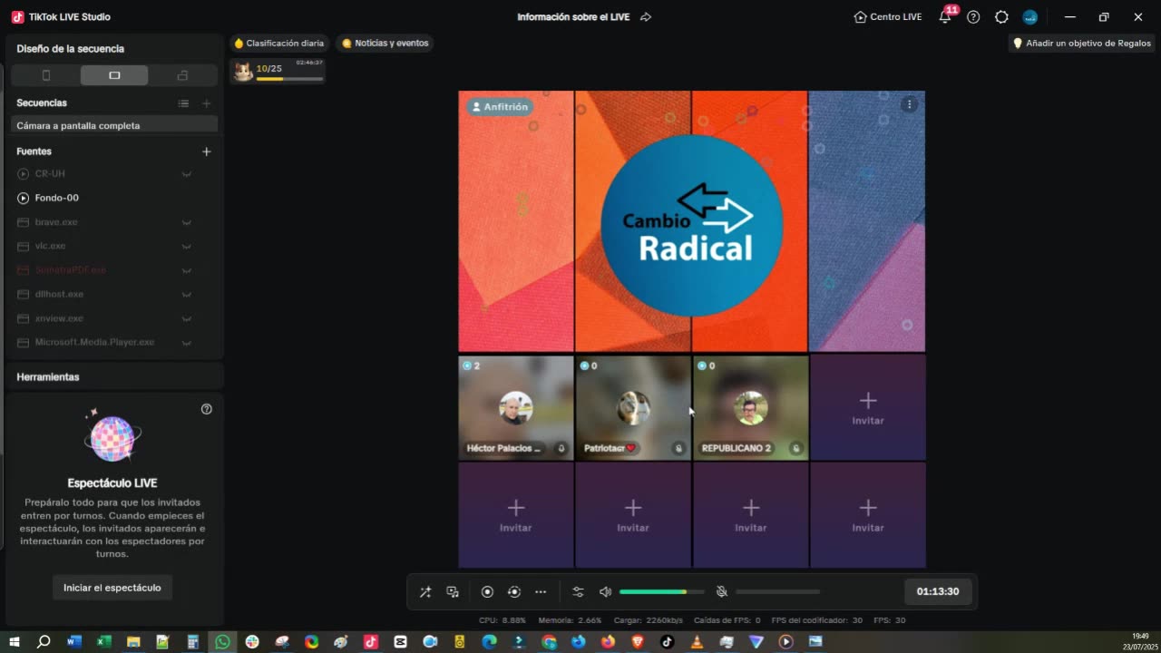Open the Noticias y eventos tab

(x=385, y=44)
